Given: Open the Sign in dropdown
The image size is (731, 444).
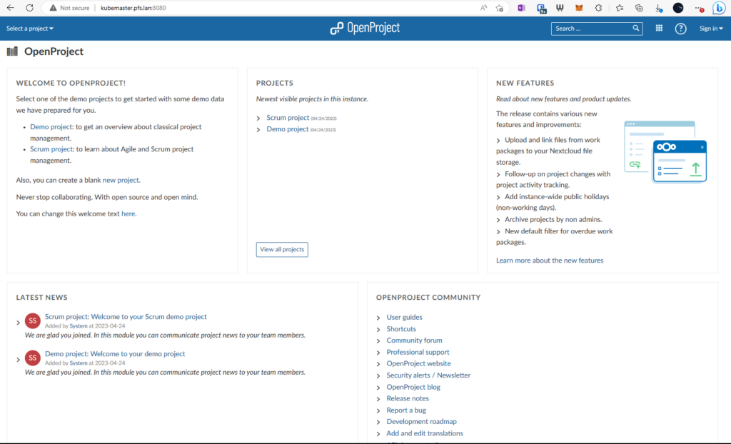Looking at the screenshot, I should (711, 29).
